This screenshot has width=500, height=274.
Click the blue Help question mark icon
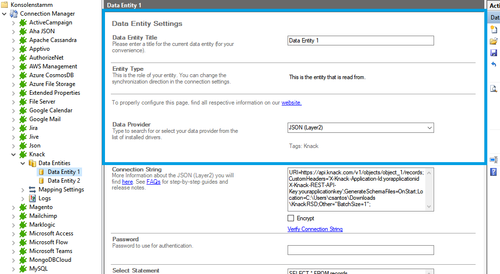click(x=494, y=171)
